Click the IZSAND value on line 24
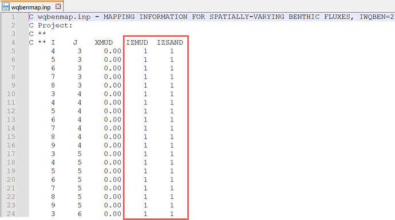Image resolution: width=395 pixels, height=220 pixels. point(172,214)
